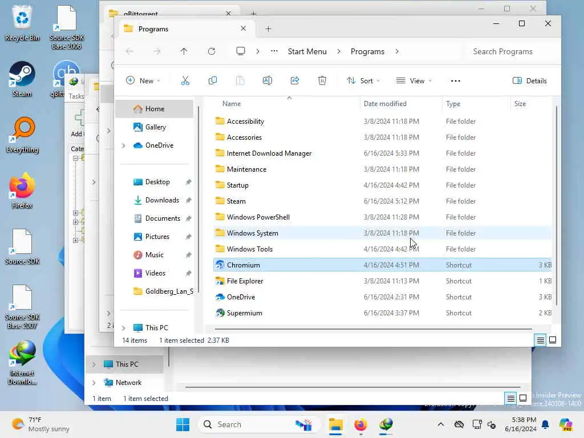Close the Programs tab
This screenshot has height=438, width=584.
[x=243, y=29]
